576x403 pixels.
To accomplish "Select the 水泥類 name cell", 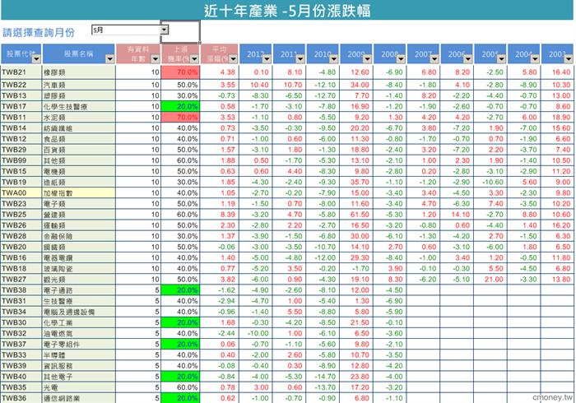I will coord(79,117).
